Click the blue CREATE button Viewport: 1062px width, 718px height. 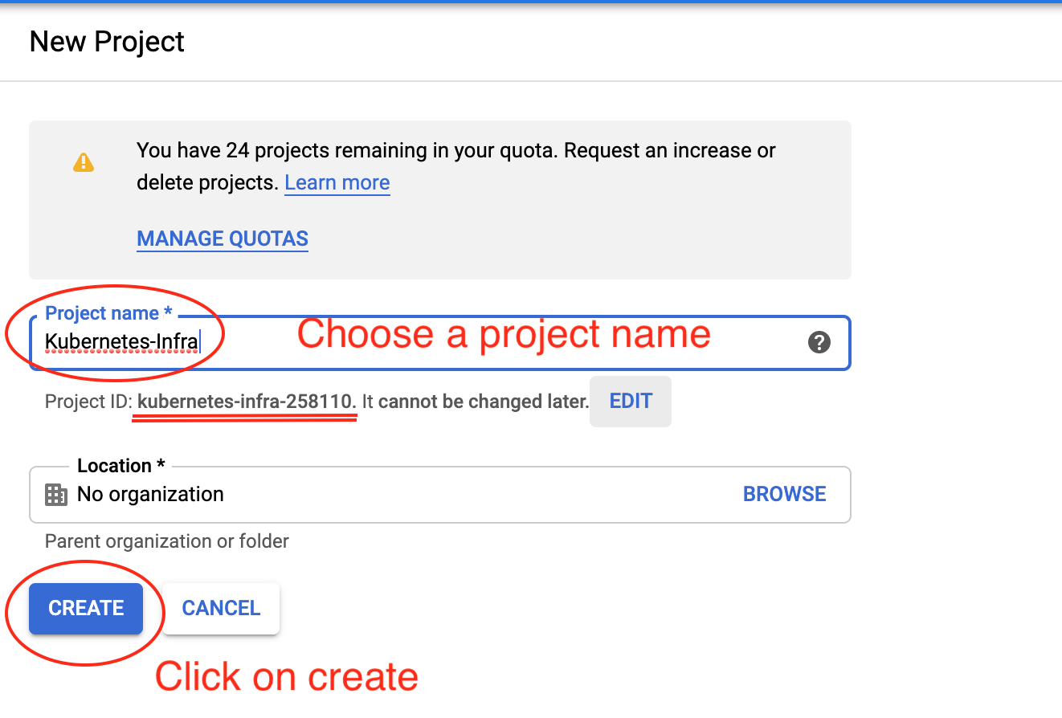click(86, 608)
